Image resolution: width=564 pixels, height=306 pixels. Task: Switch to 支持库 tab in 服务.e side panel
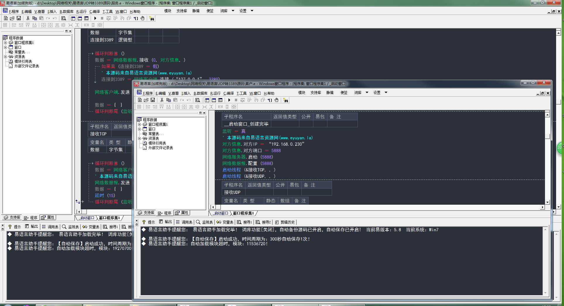click(12, 218)
